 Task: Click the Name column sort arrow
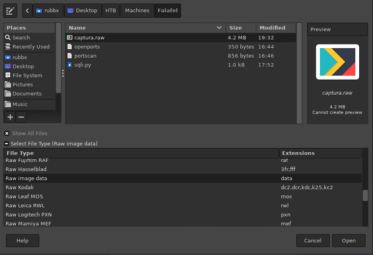[x=219, y=28]
